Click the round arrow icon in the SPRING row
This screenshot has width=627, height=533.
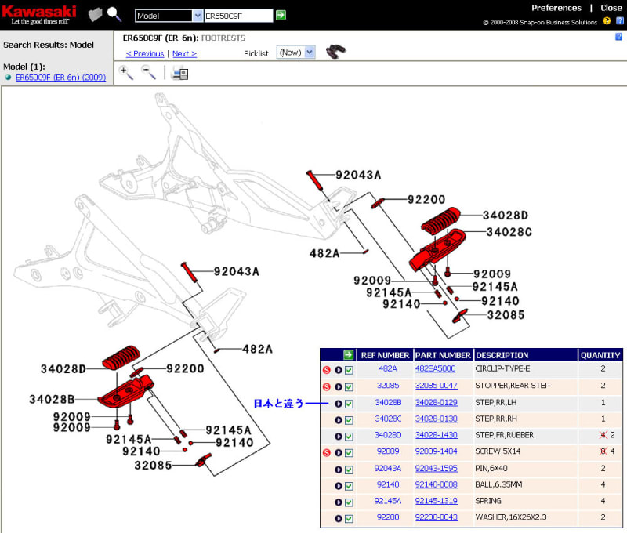coord(339,502)
